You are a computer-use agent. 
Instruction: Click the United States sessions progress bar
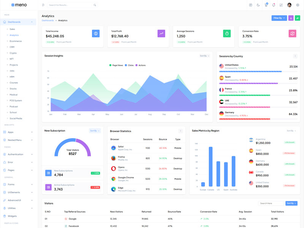(250, 71)
